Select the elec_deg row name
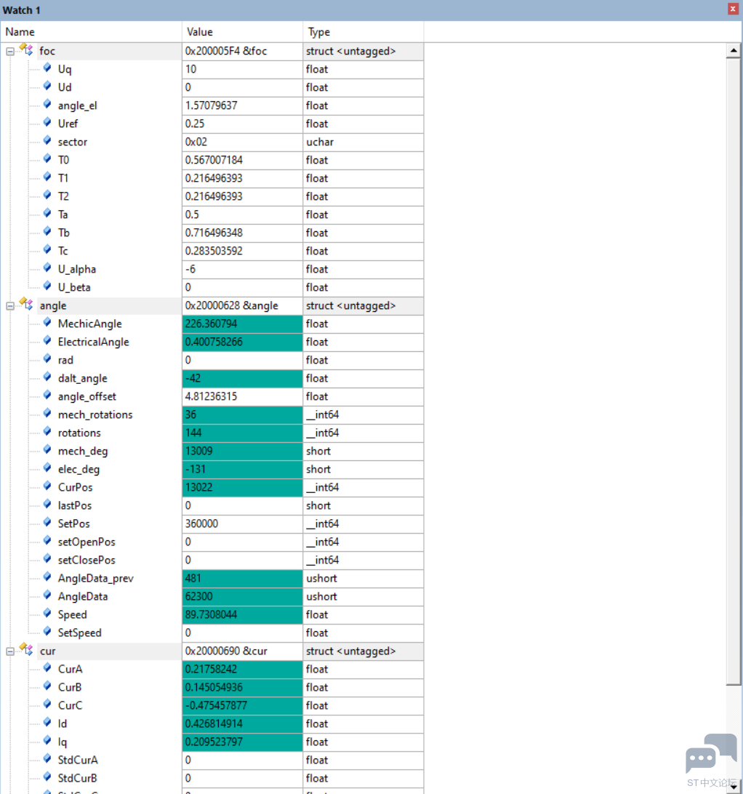The height and width of the screenshot is (794, 743). coord(79,470)
